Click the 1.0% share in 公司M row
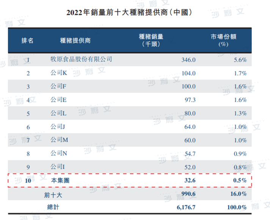The image size is (270, 220). pyautogui.click(x=240, y=140)
